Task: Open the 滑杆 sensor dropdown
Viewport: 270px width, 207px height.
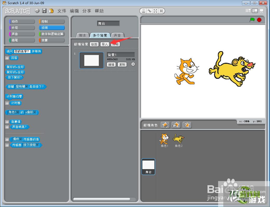Action: click(x=17, y=139)
